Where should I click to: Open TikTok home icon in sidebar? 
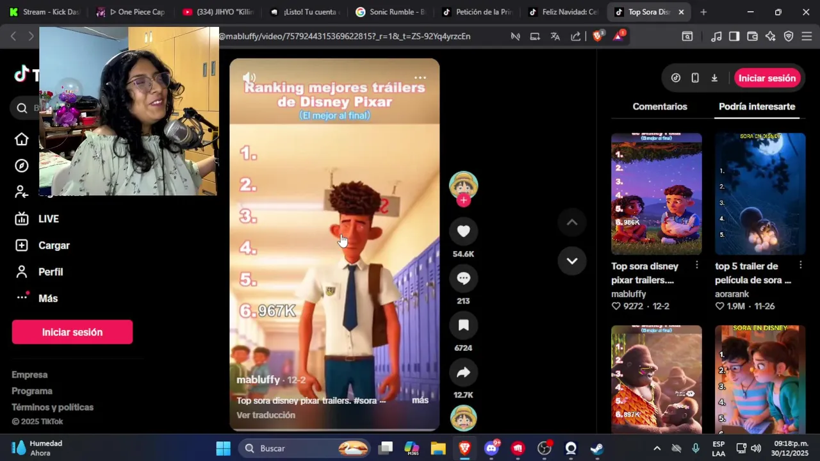pyautogui.click(x=22, y=139)
